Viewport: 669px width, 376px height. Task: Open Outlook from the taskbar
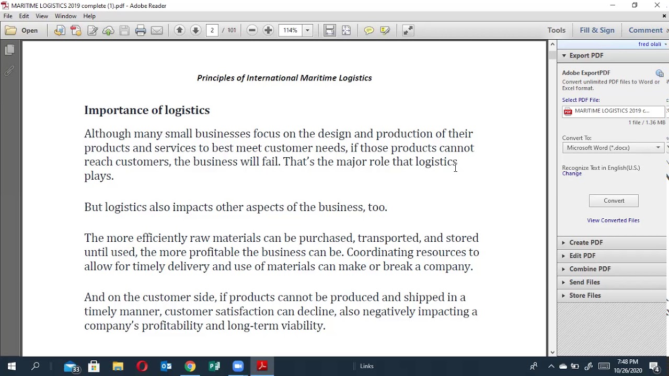[x=166, y=367]
